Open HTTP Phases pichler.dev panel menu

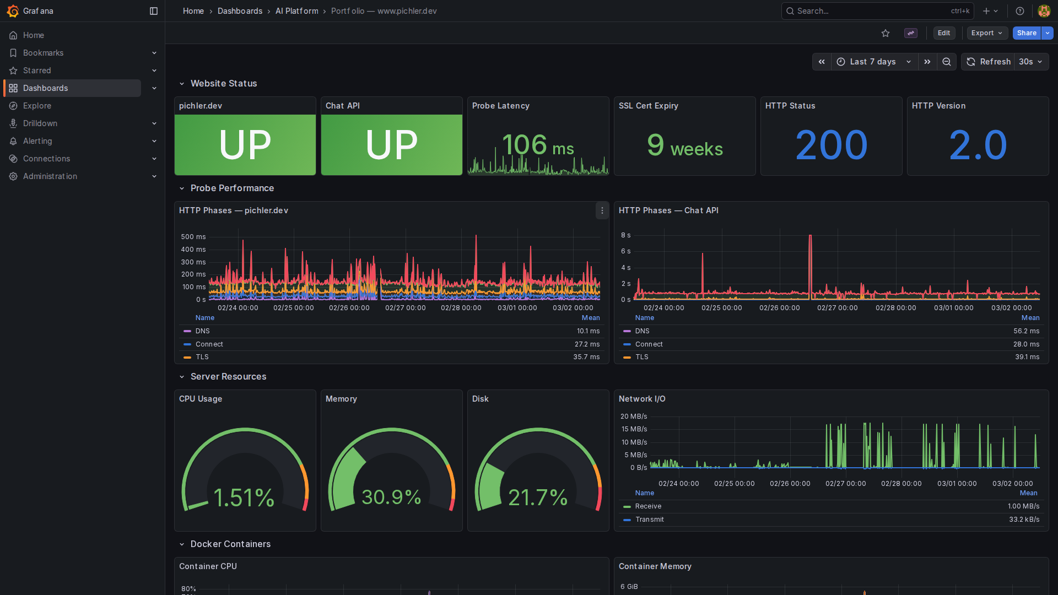click(x=602, y=210)
